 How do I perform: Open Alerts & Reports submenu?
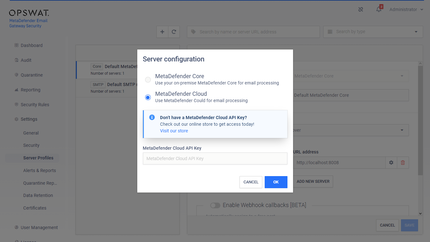pyautogui.click(x=40, y=170)
